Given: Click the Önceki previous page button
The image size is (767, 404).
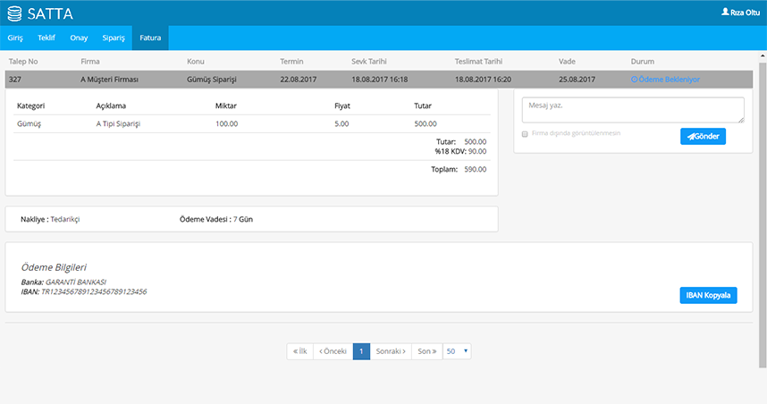Looking at the screenshot, I should click(333, 351).
